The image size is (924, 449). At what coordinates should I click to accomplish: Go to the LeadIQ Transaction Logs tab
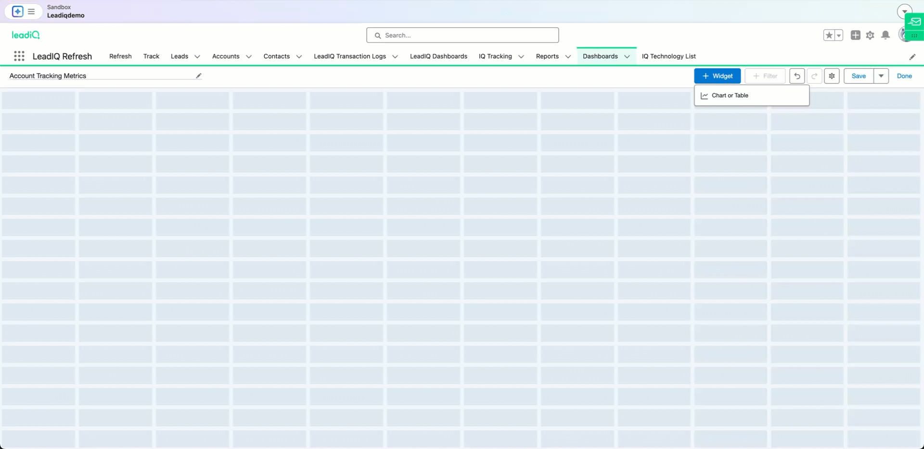(350, 56)
